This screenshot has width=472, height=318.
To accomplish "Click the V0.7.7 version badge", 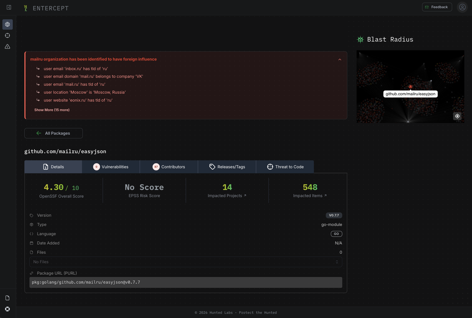I will 334,215.
